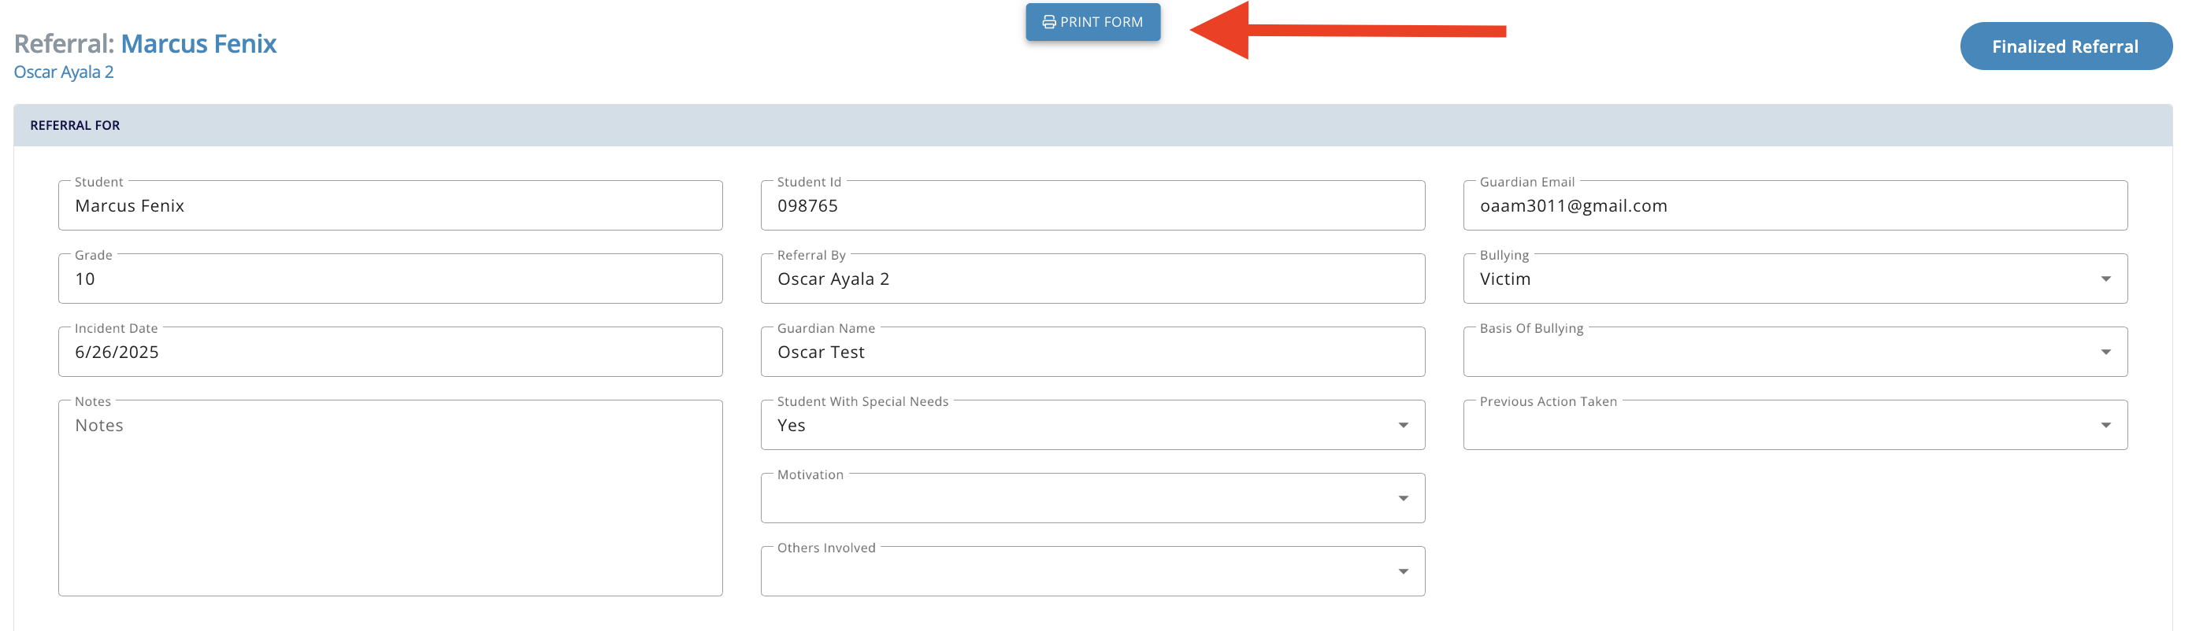
Task: Click the Guardian Email field
Action: (x=1795, y=205)
